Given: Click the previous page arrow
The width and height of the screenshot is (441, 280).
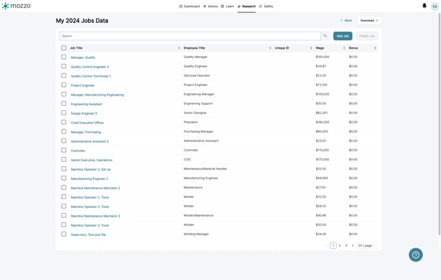Looking at the screenshot, I should click(x=326, y=245).
